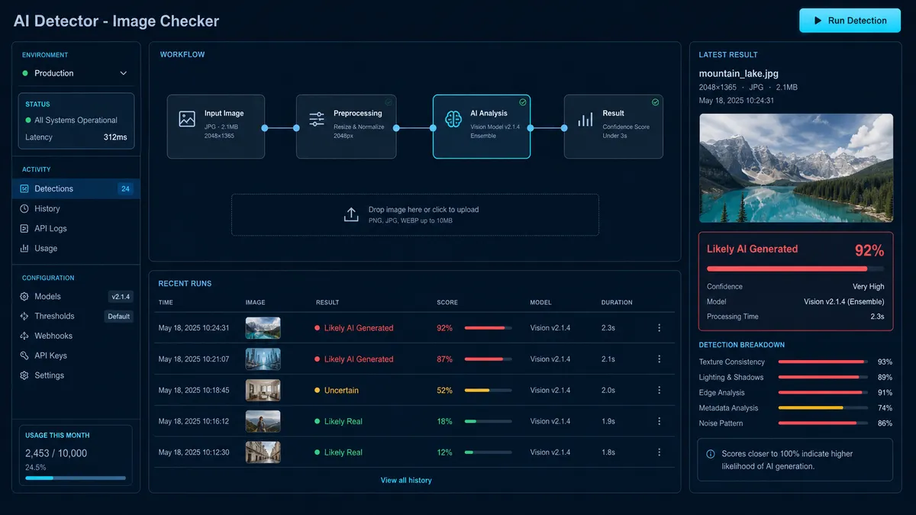916x515 pixels.
Task: Click the usage this month progress bar
Action: [76, 478]
